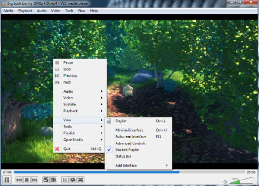Image resolution: width=259 pixels, height=186 pixels.
Task: Enable Advanced Controls in View submenu
Action: 130,143
